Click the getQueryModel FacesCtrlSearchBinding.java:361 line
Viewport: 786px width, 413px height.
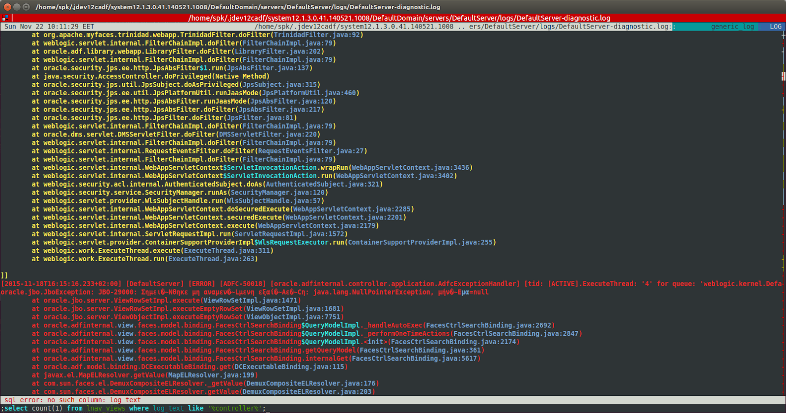pos(258,351)
